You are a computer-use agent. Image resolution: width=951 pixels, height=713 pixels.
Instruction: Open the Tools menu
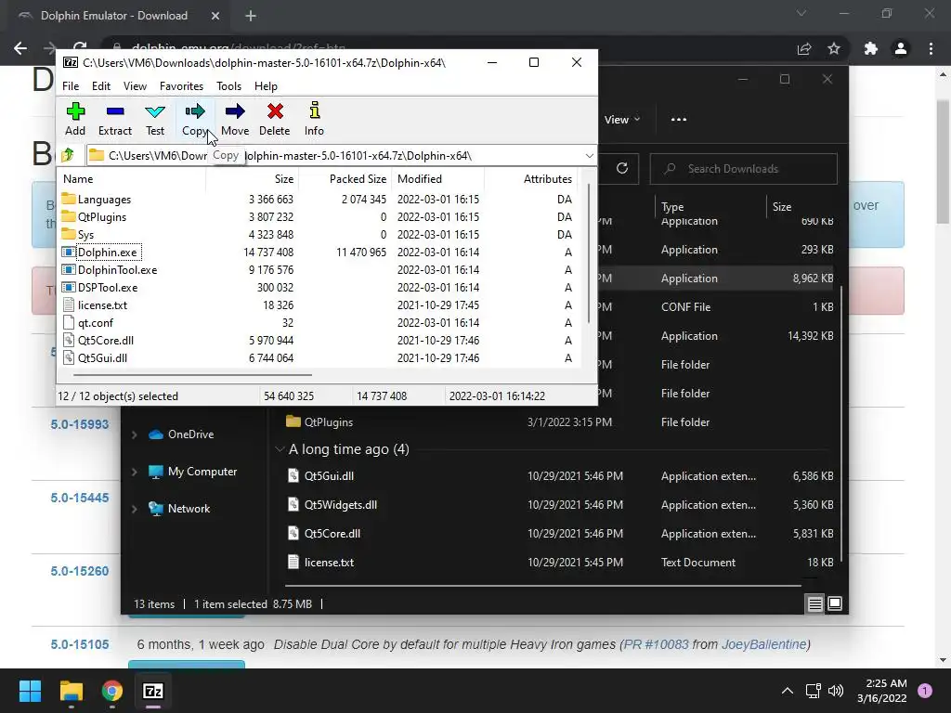tap(228, 86)
